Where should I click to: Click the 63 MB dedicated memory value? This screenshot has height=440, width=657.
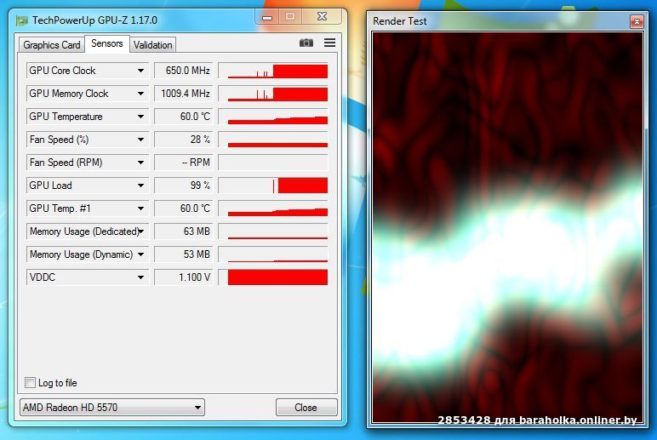184,231
